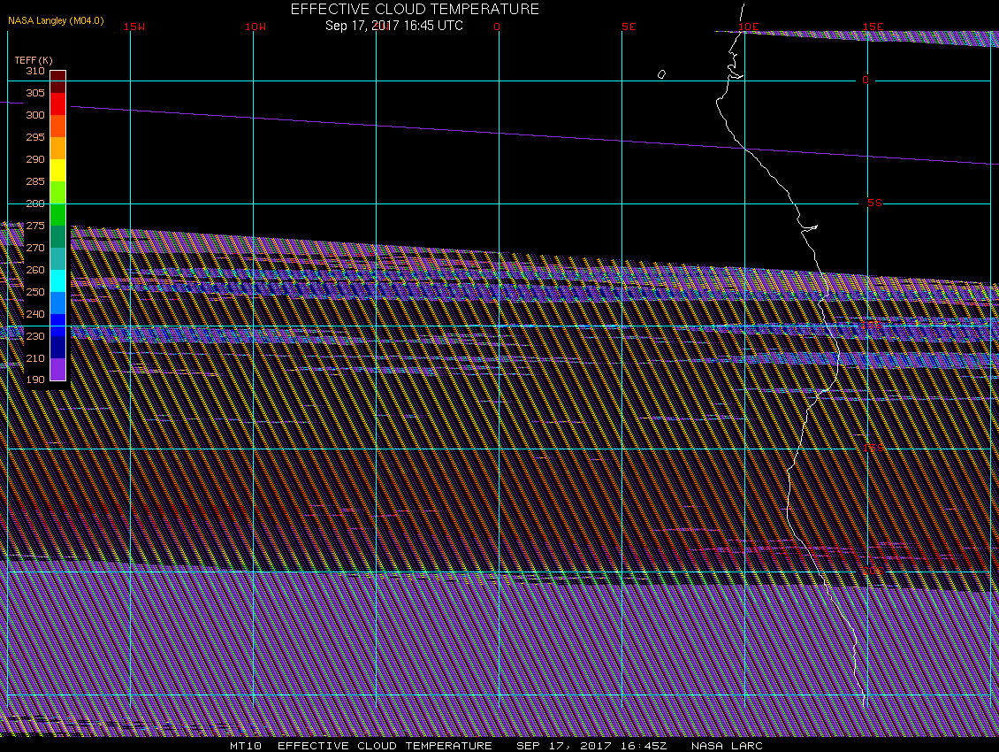Click the 15S latitude label

(873, 448)
